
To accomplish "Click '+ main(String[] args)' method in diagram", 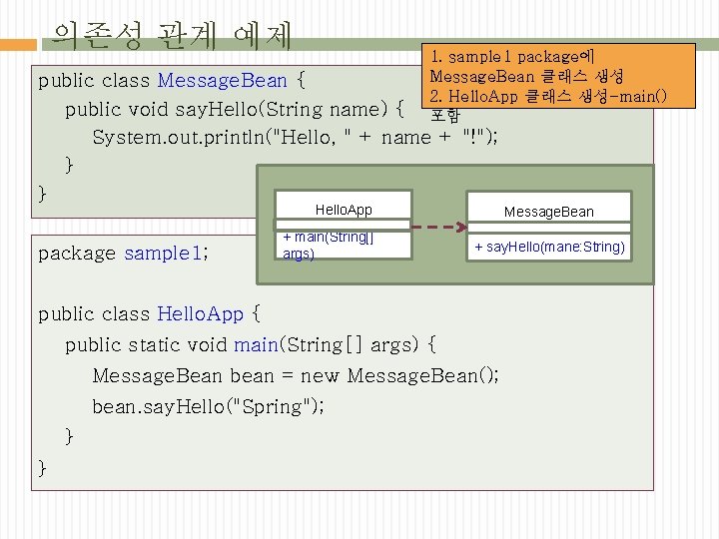I will pos(329,246).
